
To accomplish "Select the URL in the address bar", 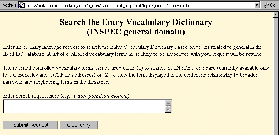I will (x=108, y=6).
